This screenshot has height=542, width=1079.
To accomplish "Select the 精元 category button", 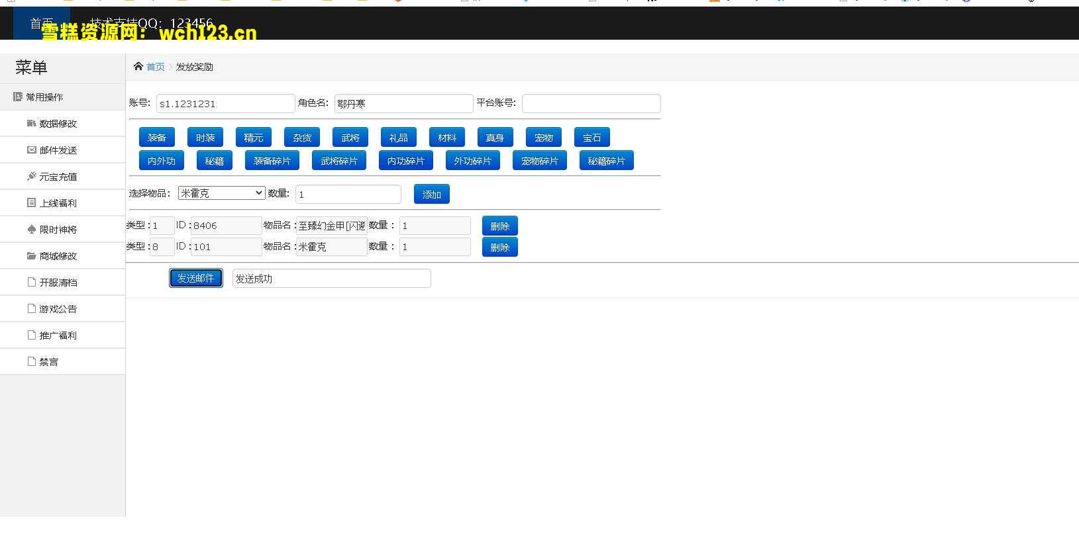I will tap(254, 138).
